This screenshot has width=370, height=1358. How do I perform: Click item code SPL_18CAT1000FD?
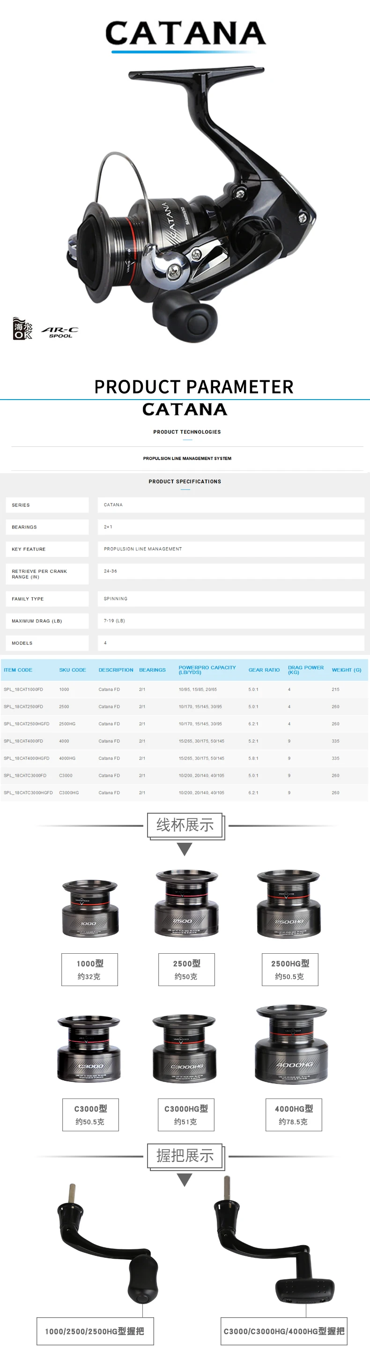(23, 690)
